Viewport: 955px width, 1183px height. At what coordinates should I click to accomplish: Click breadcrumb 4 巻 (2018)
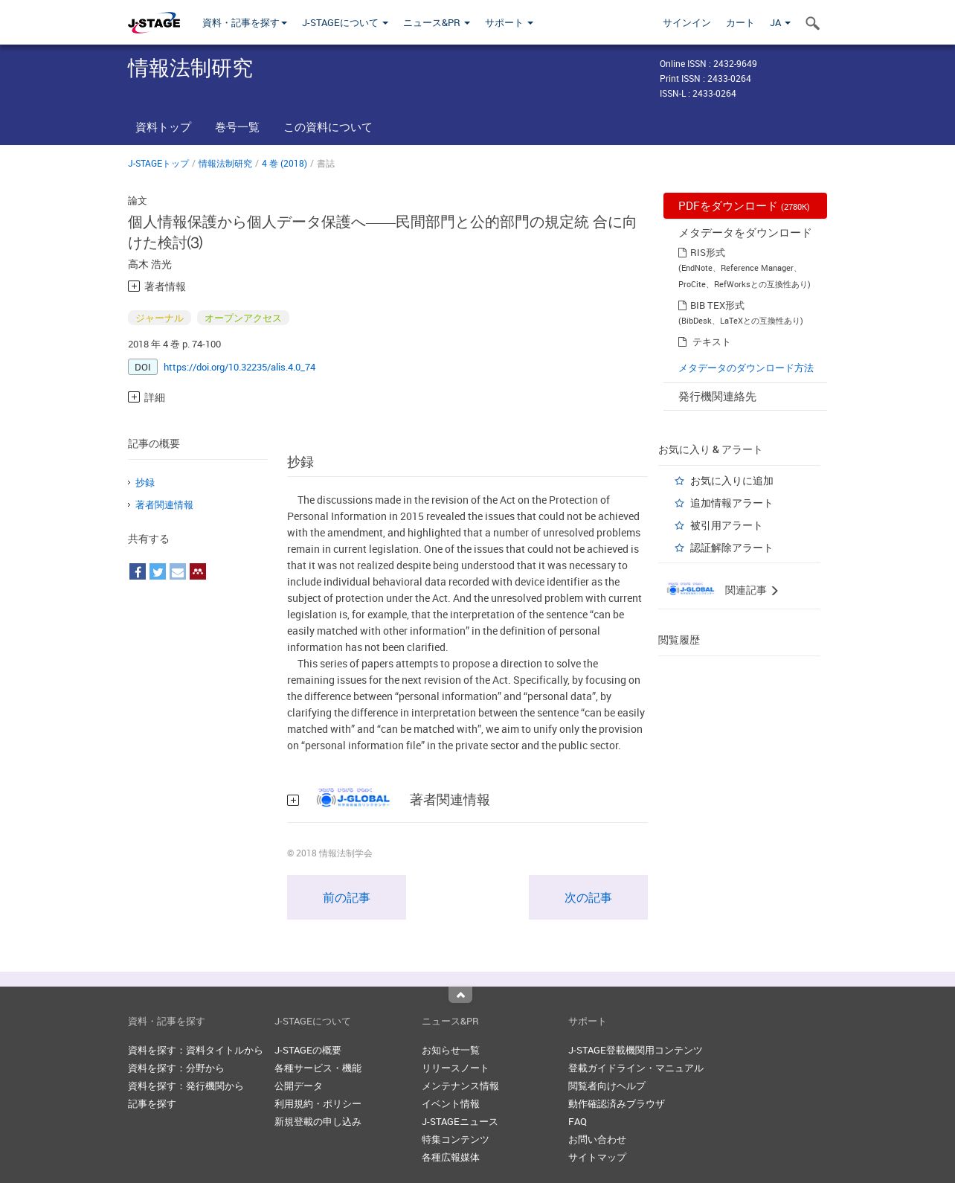[284, 164]
